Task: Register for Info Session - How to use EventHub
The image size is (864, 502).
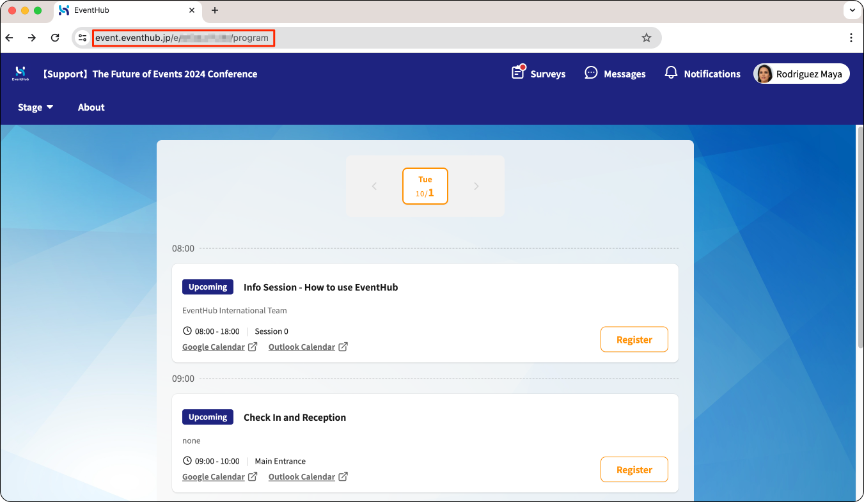Action: [x=634, y=340]
